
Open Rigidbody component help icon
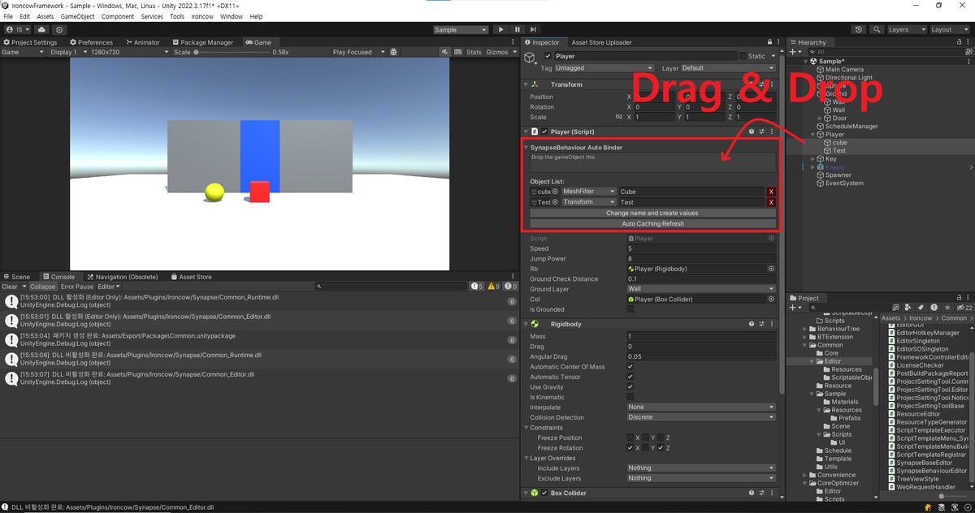(751, 324)
